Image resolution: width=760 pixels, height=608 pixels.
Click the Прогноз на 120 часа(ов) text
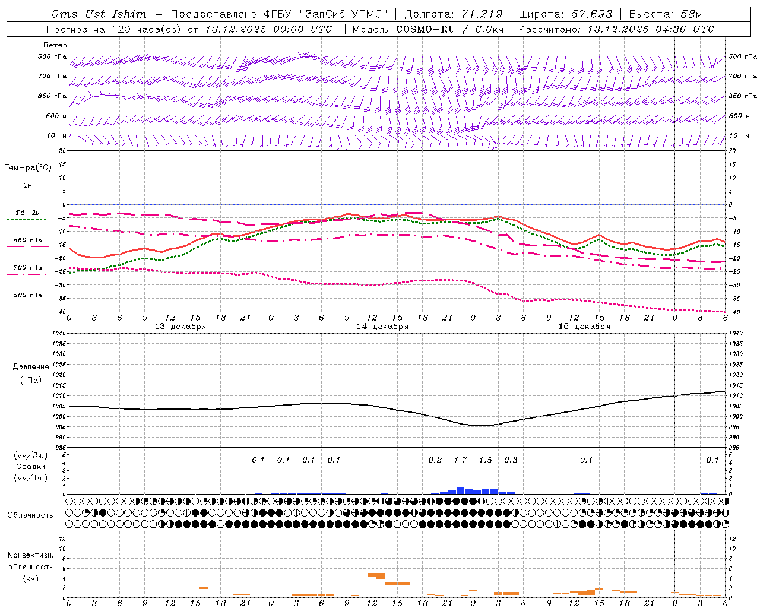(114, 29)
